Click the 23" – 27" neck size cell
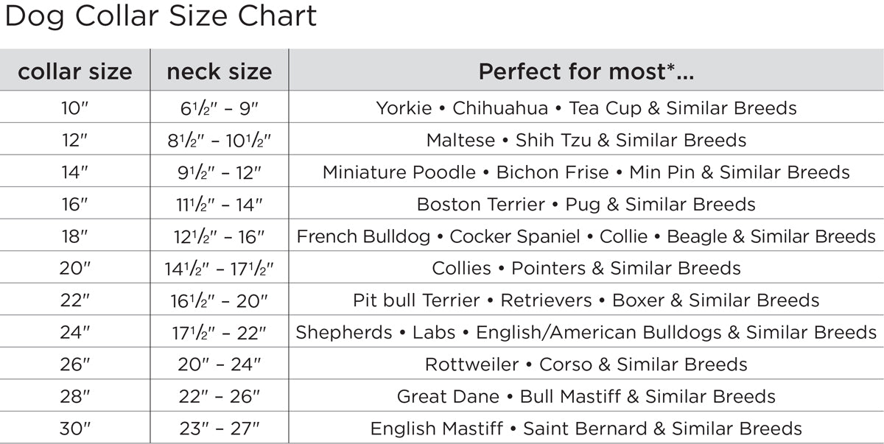 (x=219, y=429)
